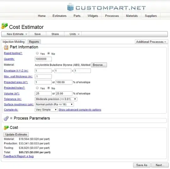Viewport: 170px width, 169px height.
Task: Click the Update Estimate button
Action: click(x=16, y=134)
